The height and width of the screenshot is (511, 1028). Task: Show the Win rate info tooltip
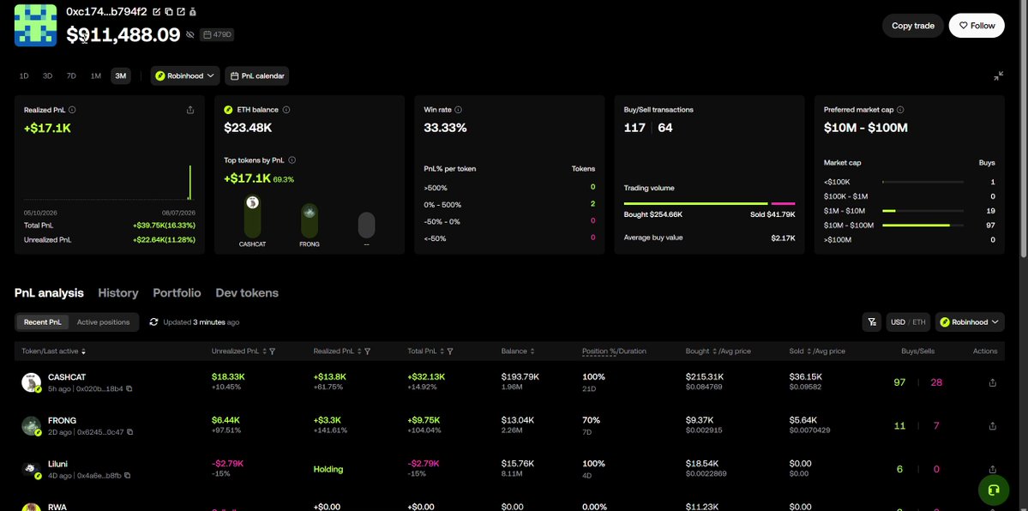[459, 111]
